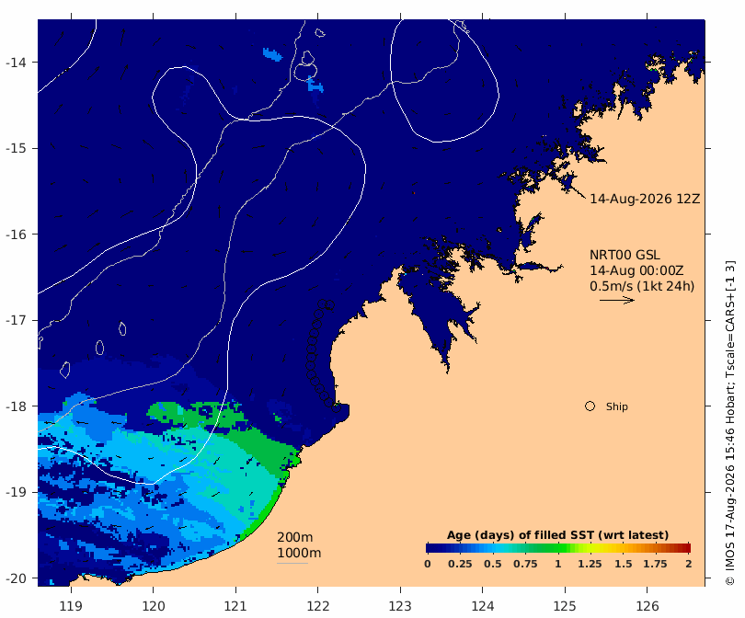Click the 1000m depth contour legend line
Viewport: 745px width, 618px height.
pos(292,564)
